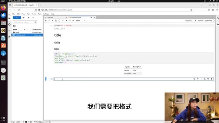The width and height of the screenshot is (219, 123).
Task: Open the Property Inspector right sidebar icon
Action: pos(218,18)
